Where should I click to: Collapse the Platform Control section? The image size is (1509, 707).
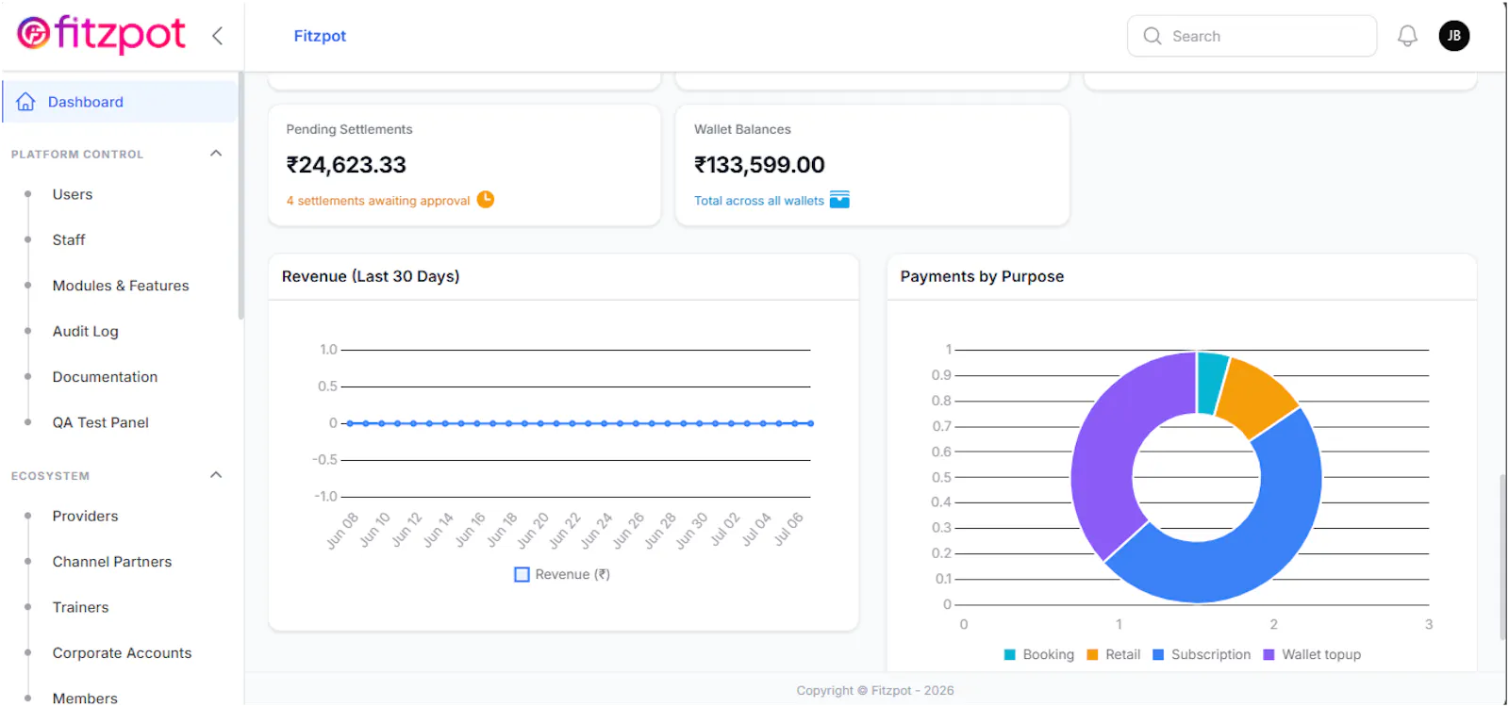tap(216, 154)
